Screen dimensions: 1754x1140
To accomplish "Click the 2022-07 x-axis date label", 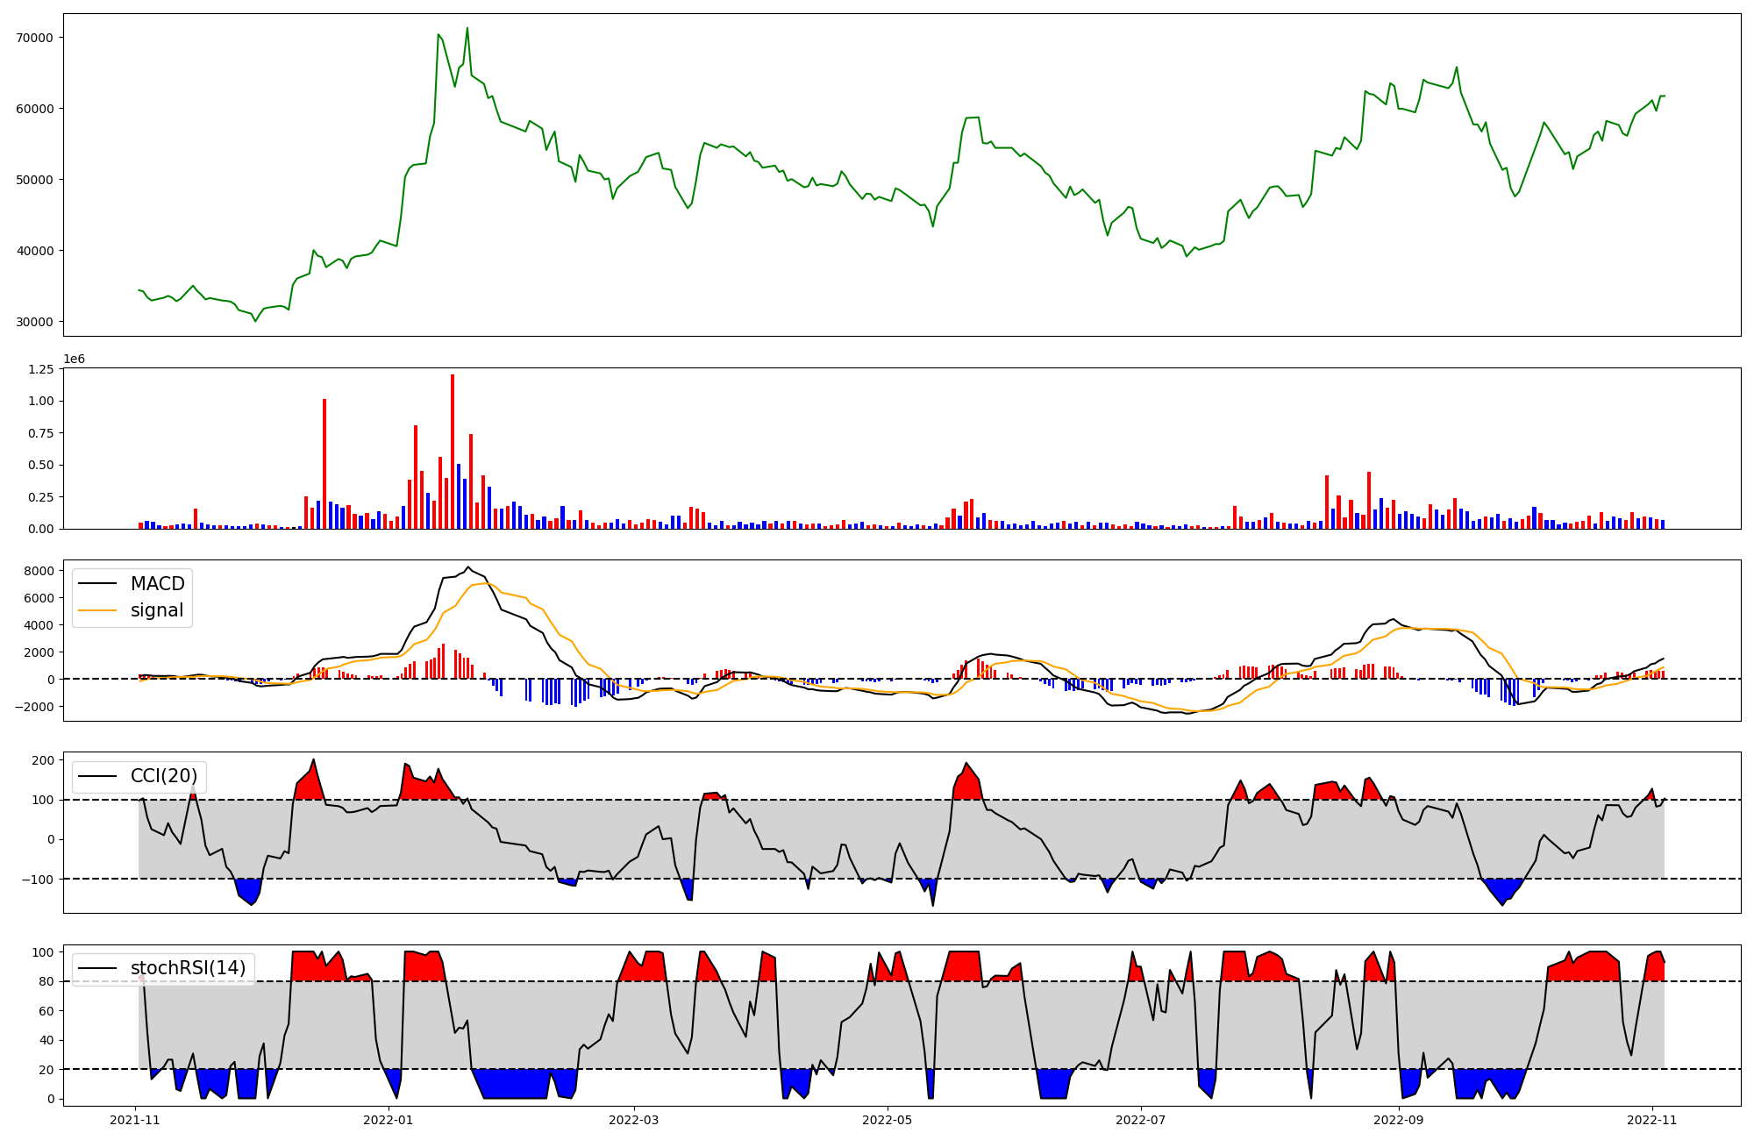I will click(1140, 1120).
